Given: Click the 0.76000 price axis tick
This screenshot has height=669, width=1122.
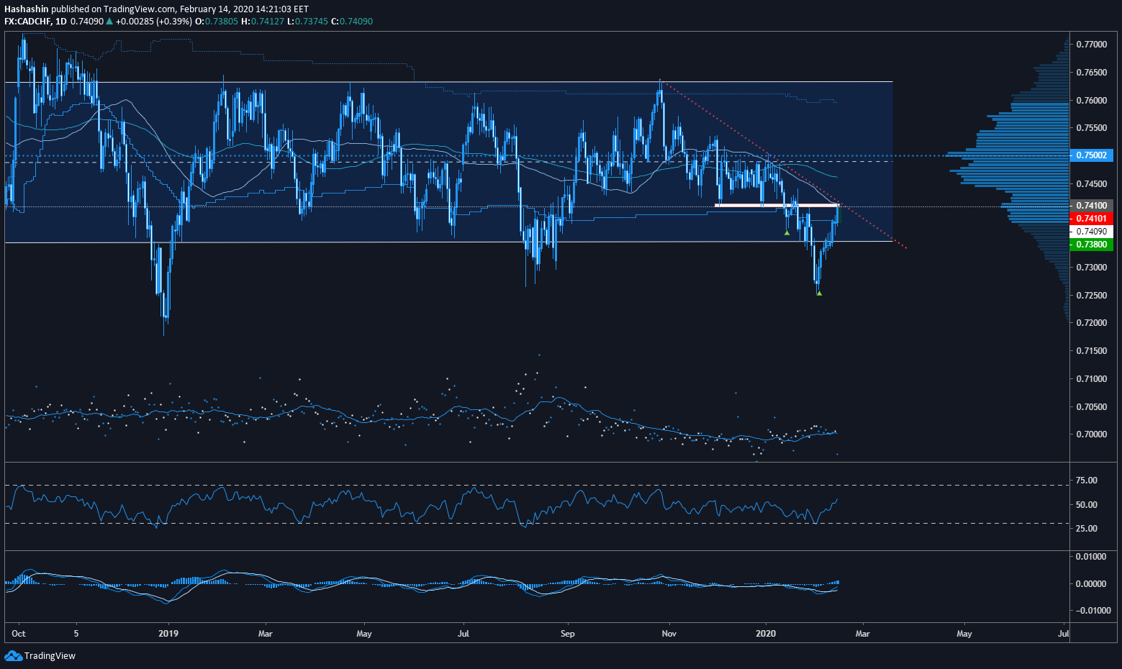Looking at the screenshot, I should tap(1092, 100).
